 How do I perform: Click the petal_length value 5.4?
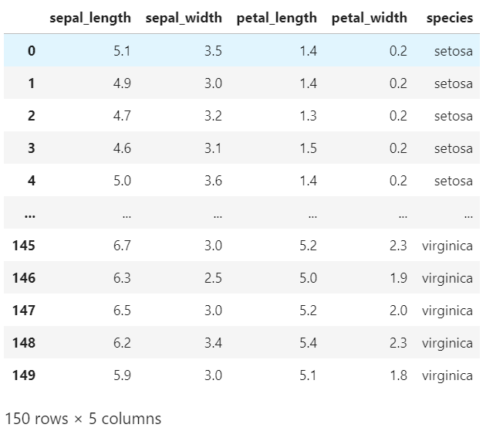click(x=308, y=342)
